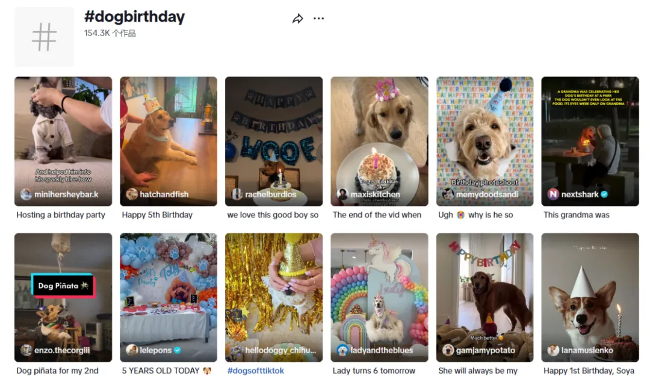The width and height of the screenshot is (650, 381).
Task: Click hatchandfish avatar icon
Action: [131, 194]
